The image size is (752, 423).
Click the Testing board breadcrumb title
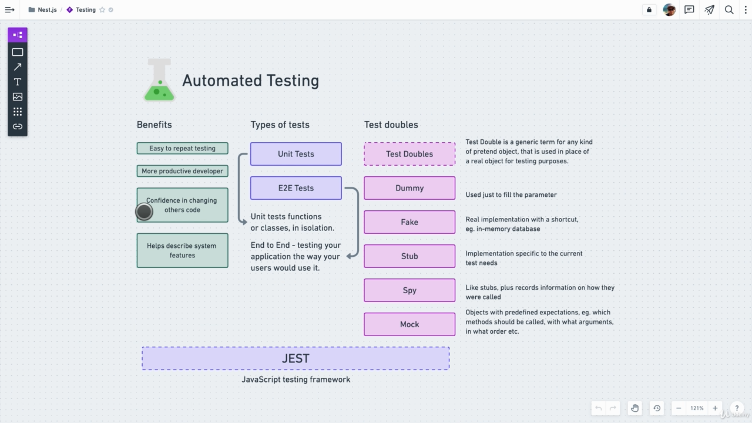85,10
